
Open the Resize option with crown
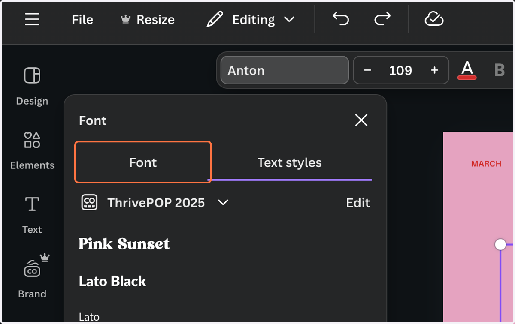pyautogui.click(x=148, y=20)
